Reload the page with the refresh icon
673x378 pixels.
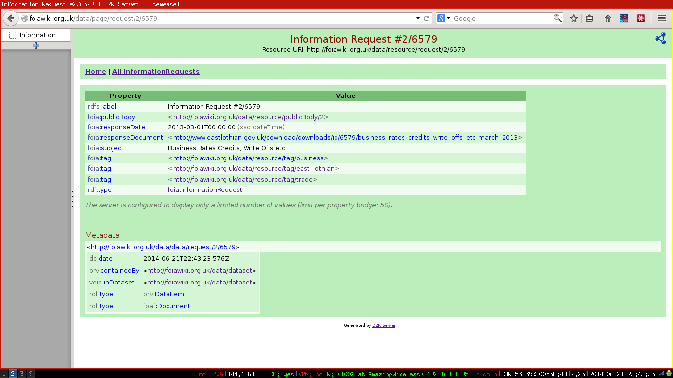pos(427,18)
